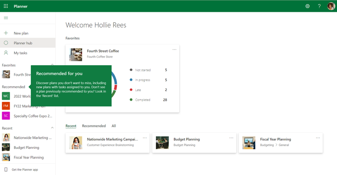Click the help question mark icon
The height and width of the screenshot is (175, 337).
pos(319,6)
